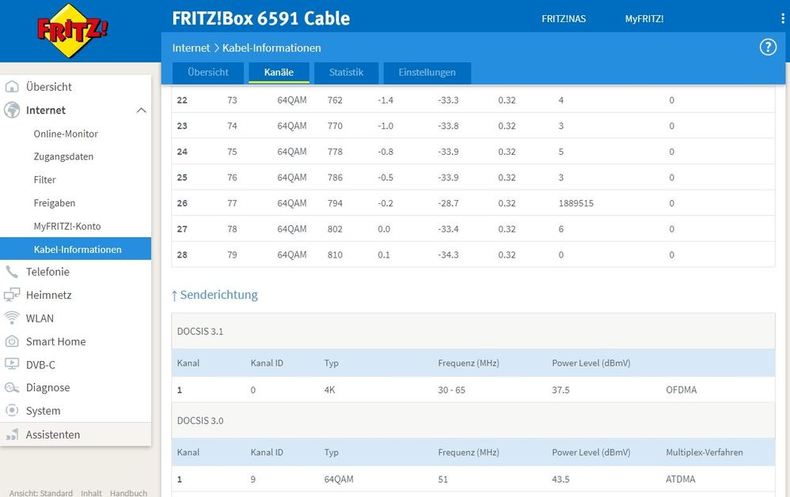Click the -34.3 value cell
Image resolution: width=790 pixels, height=497 pixels.
(x=448, y=255)
